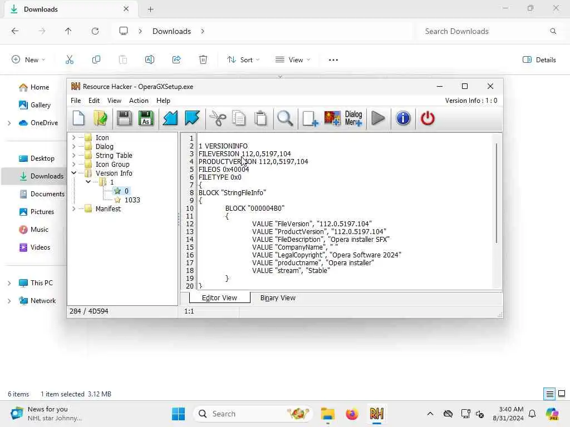This screenshot has height=427, width=570.
Task: Click the Add image resource icon
Action: click(x=332, y=118)
